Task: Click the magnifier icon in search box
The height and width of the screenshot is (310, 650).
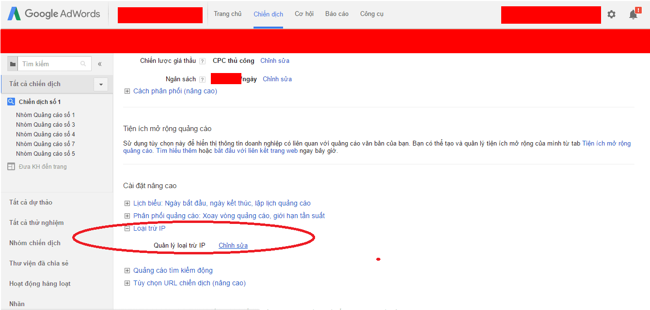Action: click(83, 64)
